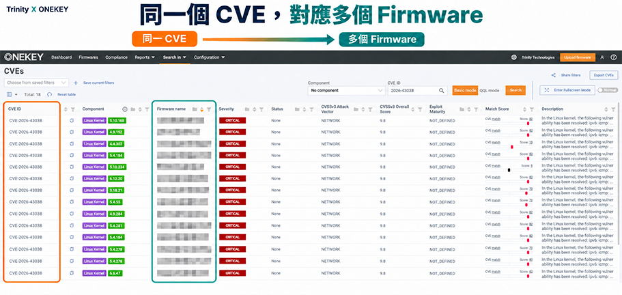Switch to QQL mode

(490, 90)
